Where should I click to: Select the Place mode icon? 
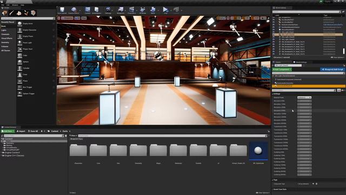(5, 13)
